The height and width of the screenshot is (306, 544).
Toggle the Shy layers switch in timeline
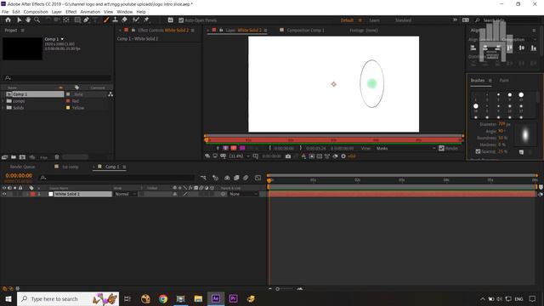(x=227, y=178)
